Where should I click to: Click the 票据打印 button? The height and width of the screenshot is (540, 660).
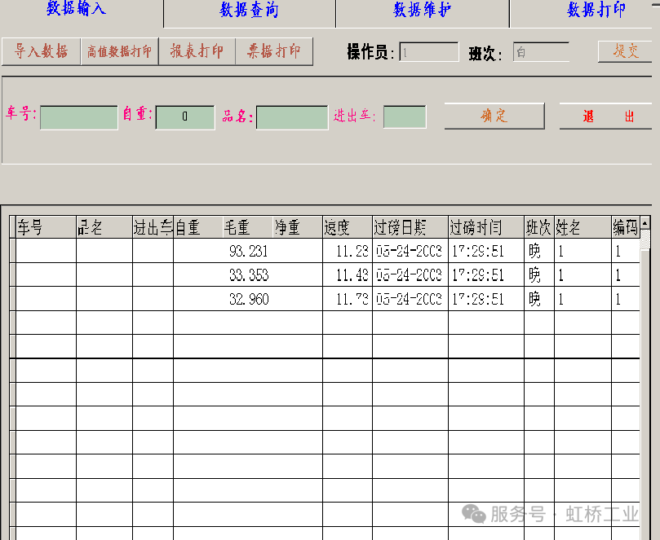273,52
